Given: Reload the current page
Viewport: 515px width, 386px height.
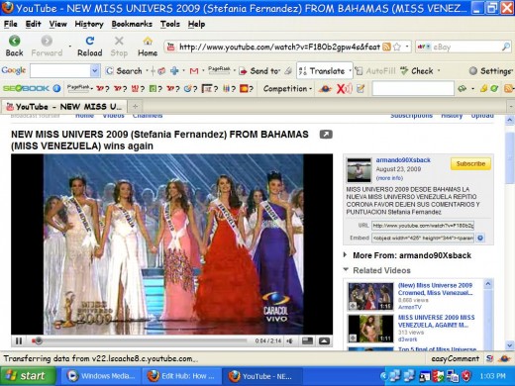Looking at the screenshot, I should tap(90, 47).
